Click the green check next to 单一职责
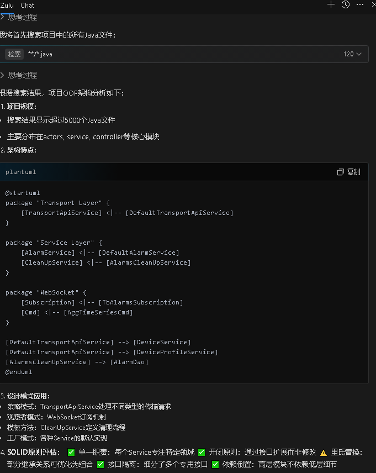Screen dimensions: 376x473 click(71, 452)
